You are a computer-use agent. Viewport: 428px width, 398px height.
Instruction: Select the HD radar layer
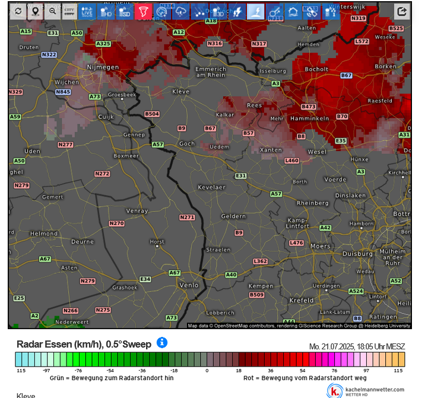106,11
